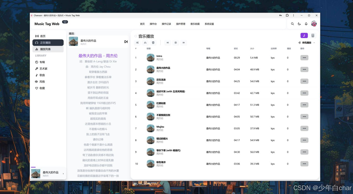Click the trash delete icon in toolbar

point(153,43)
